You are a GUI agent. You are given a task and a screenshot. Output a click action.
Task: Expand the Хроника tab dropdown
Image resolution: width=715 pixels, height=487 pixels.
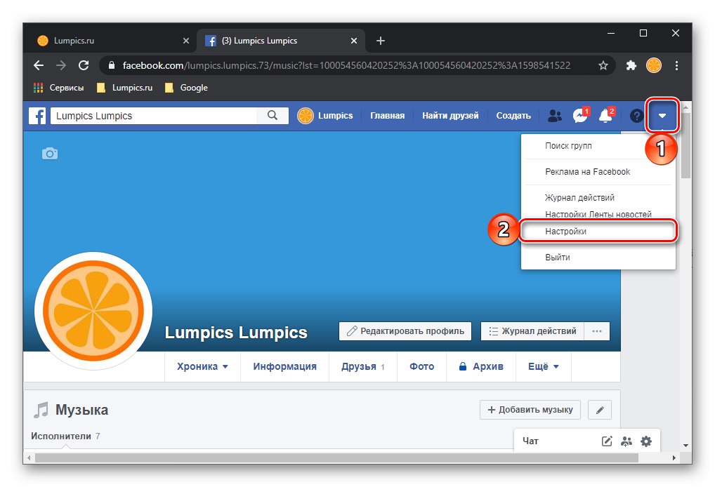pos(202,367)
